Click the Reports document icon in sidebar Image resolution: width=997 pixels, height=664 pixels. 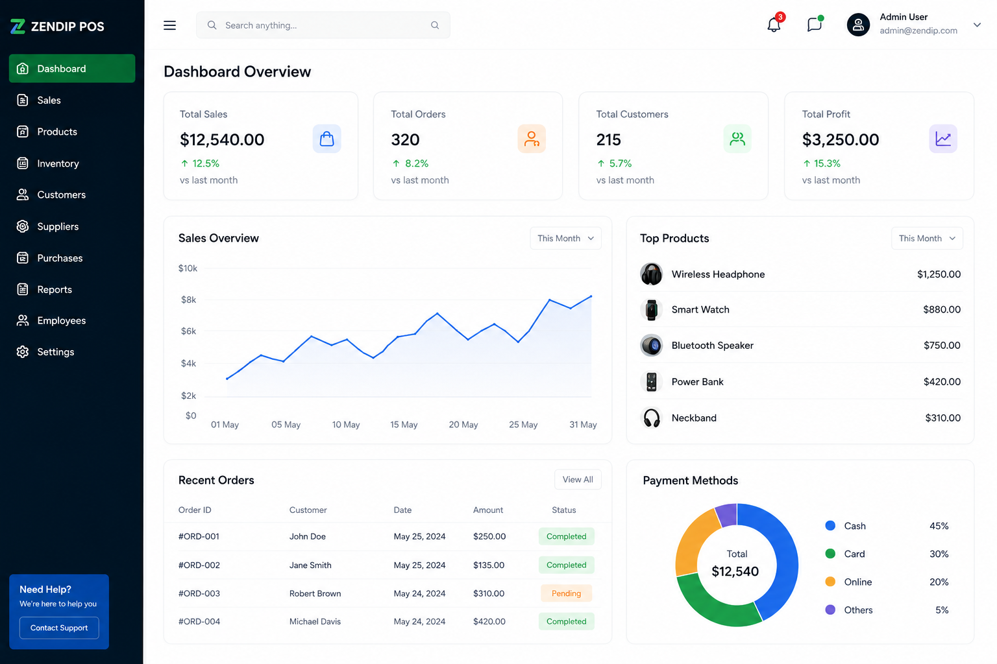tap(23, 289)
